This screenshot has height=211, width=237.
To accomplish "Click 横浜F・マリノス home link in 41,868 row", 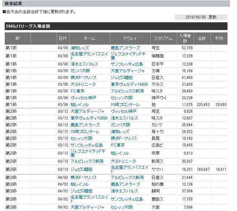I will [84, 77].
